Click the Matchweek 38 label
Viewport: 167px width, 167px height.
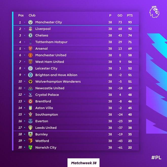(83, 162)
